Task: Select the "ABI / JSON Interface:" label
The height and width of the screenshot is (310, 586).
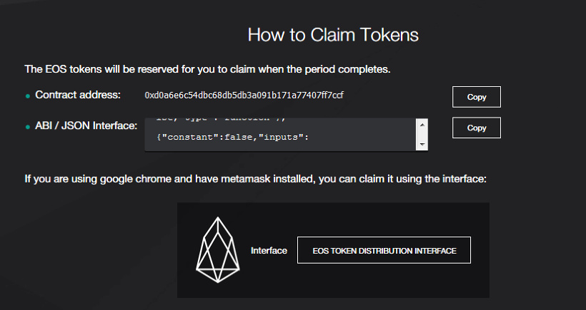Action: pos(86,126)
